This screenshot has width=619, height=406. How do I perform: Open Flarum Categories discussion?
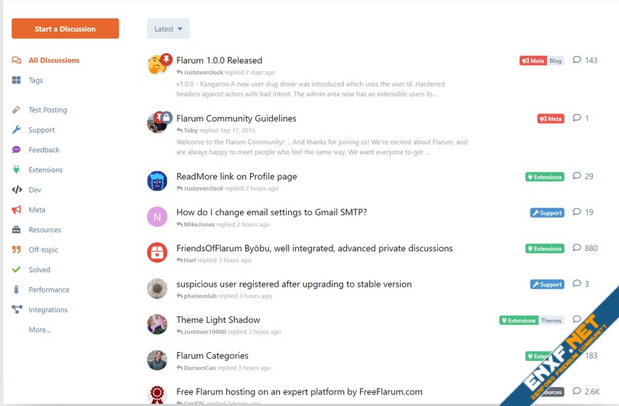212,356
